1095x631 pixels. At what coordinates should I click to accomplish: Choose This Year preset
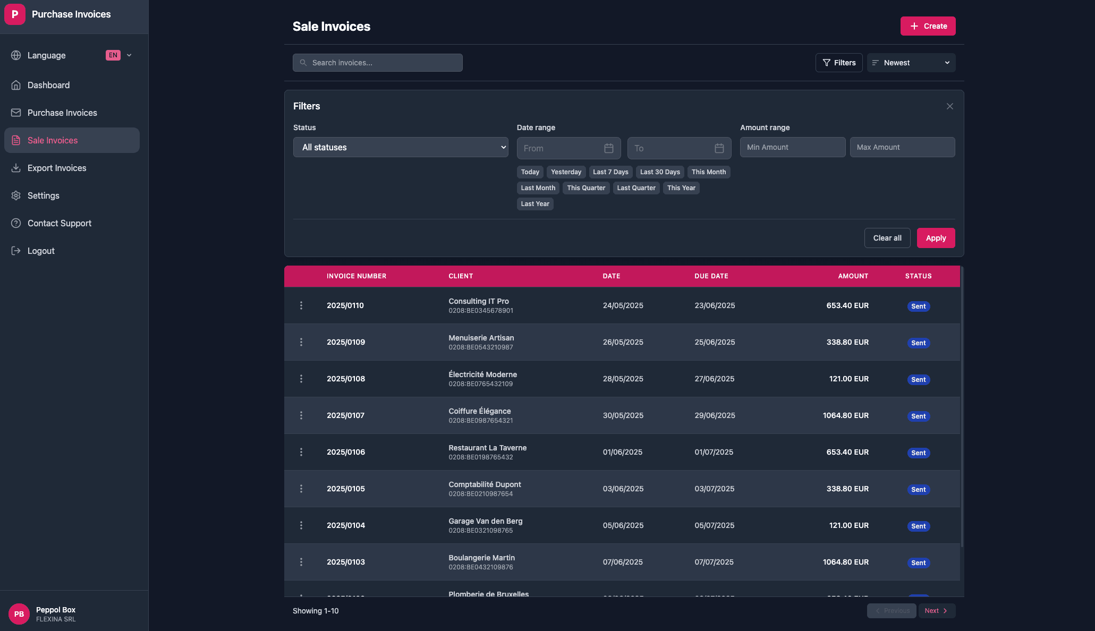[681, 188]
